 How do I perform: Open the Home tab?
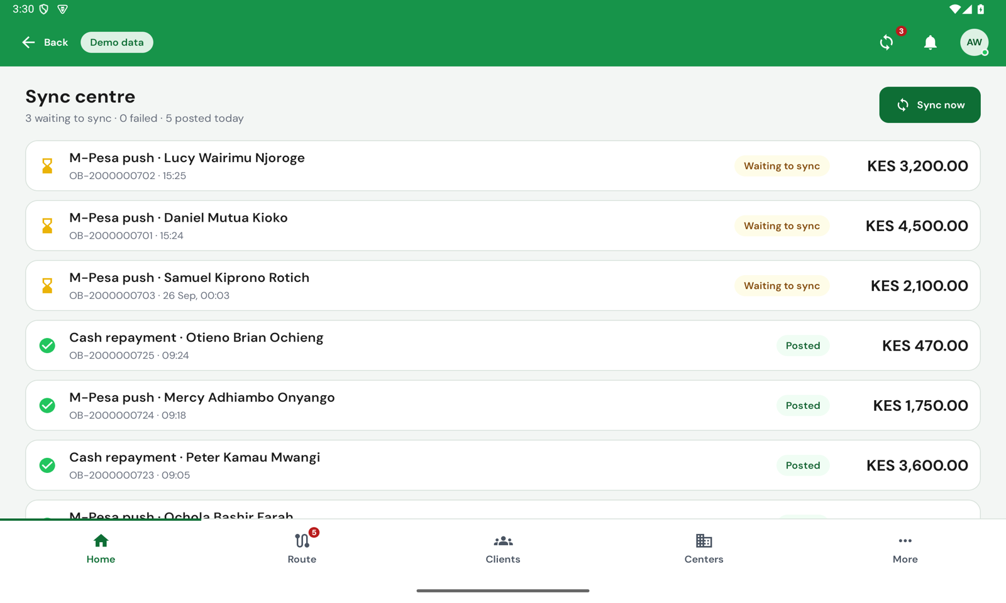[101, 548]
